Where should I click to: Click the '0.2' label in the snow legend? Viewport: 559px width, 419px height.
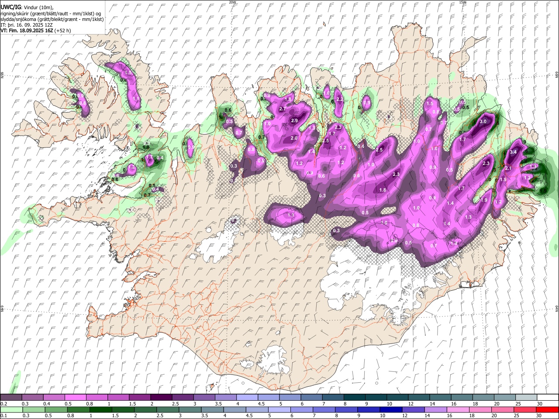point(3,404)
